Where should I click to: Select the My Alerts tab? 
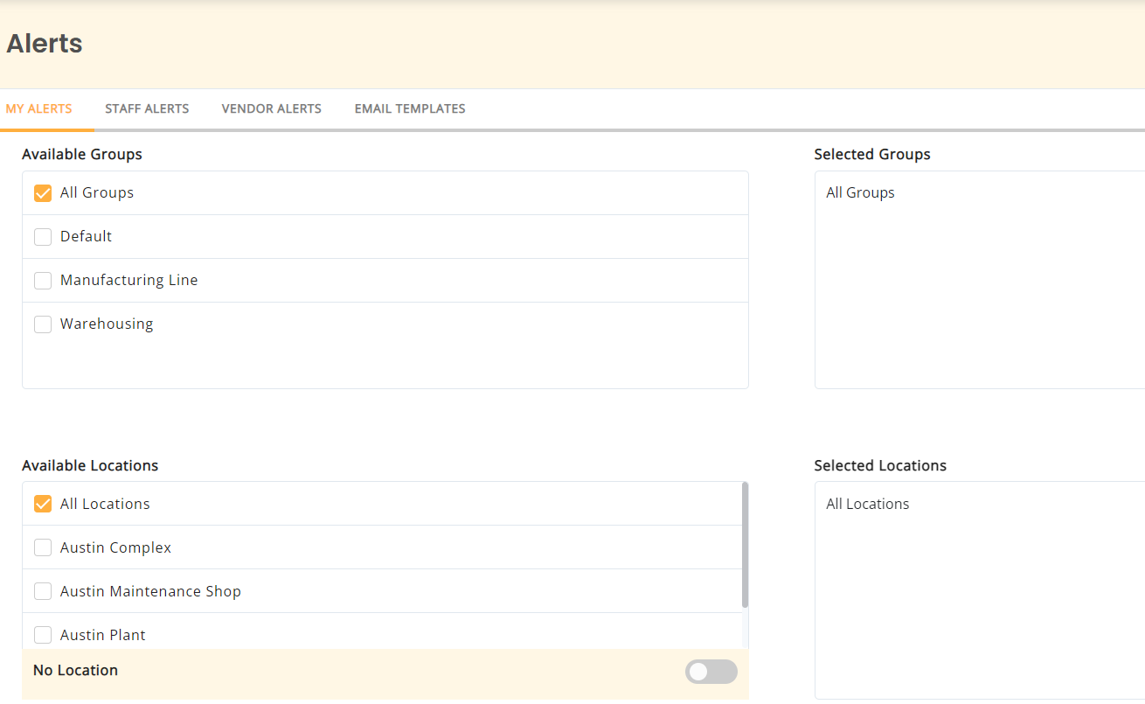point(39,108)
